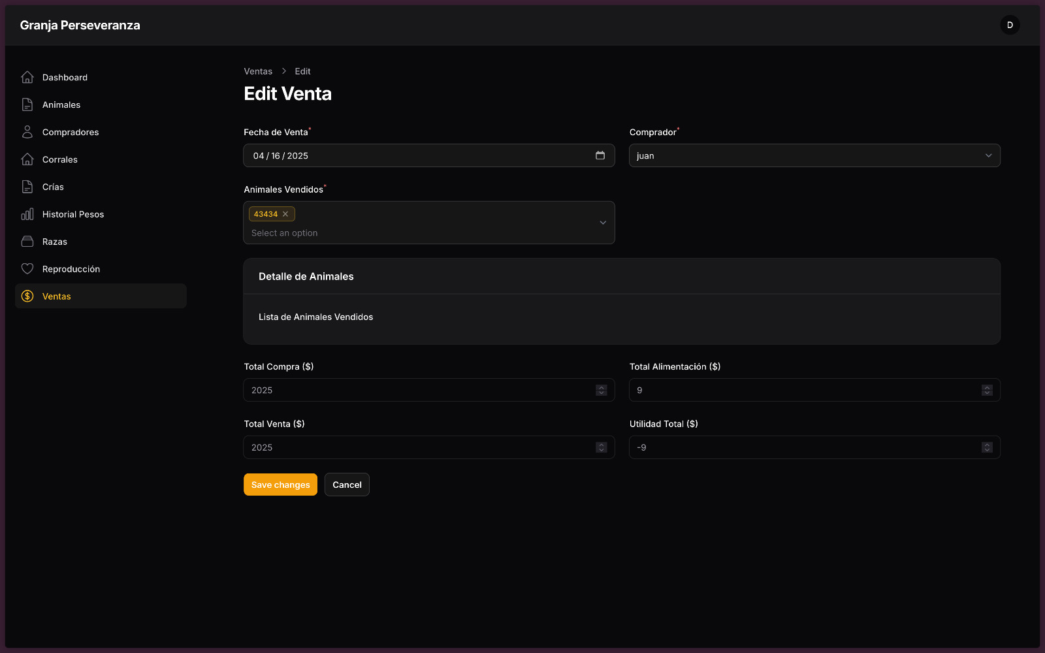Go to Corrales in the sidebar

pos(60,159)
